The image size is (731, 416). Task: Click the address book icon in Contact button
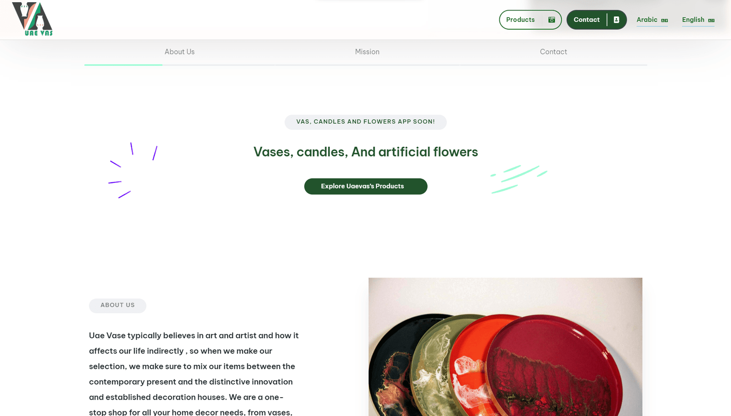tap(616, 20)
